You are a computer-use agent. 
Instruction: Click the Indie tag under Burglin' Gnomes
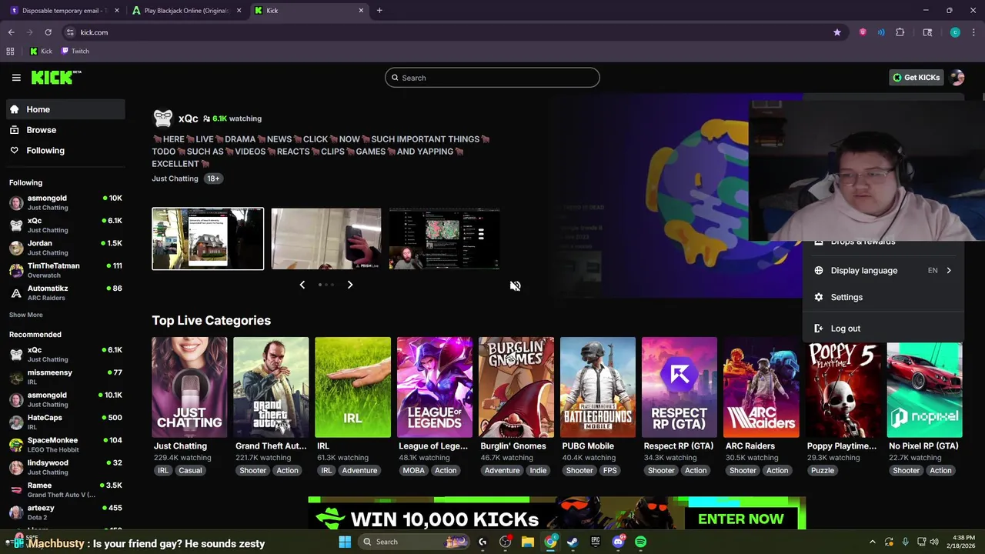[538, 470]
